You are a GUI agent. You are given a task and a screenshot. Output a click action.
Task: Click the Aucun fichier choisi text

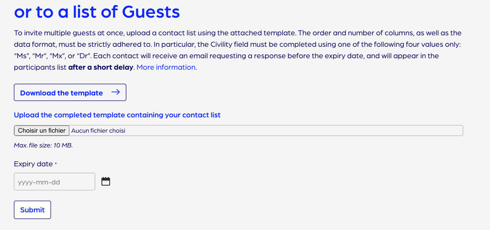[x=98, y=130]
